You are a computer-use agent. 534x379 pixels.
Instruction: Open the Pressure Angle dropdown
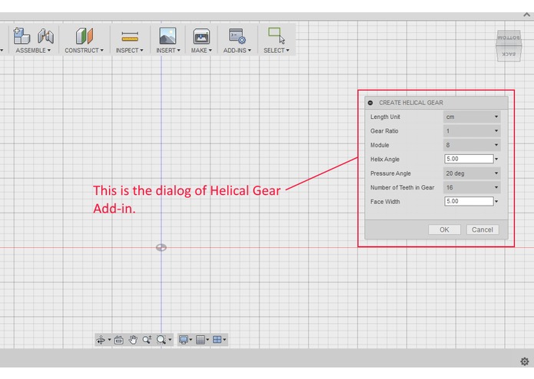pyautogui.click(x=472, y=173)
